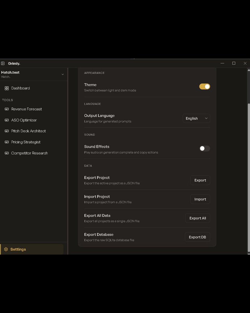Click the Grimly. app title
Image resolution: width=250 pixels, height=313 pixels.
(x=14, y=63)
